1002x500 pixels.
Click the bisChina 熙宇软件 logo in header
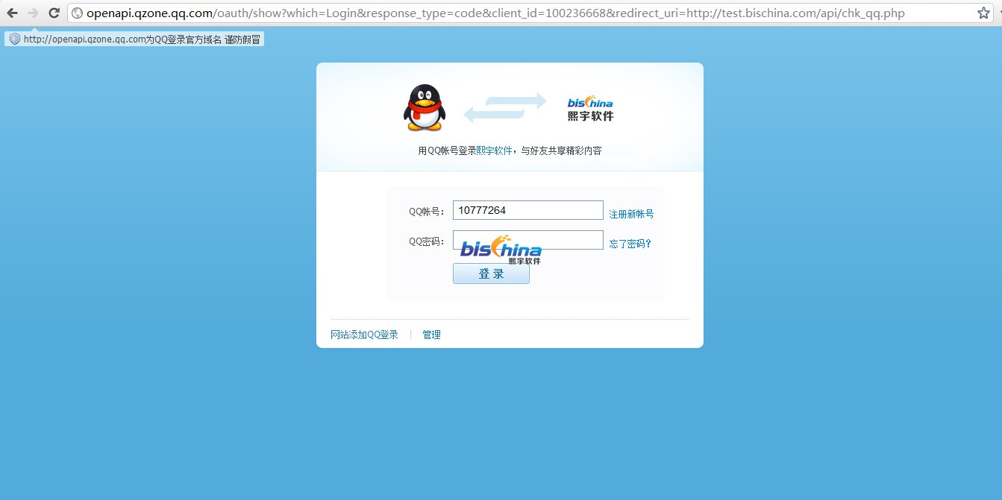point(590,108)
